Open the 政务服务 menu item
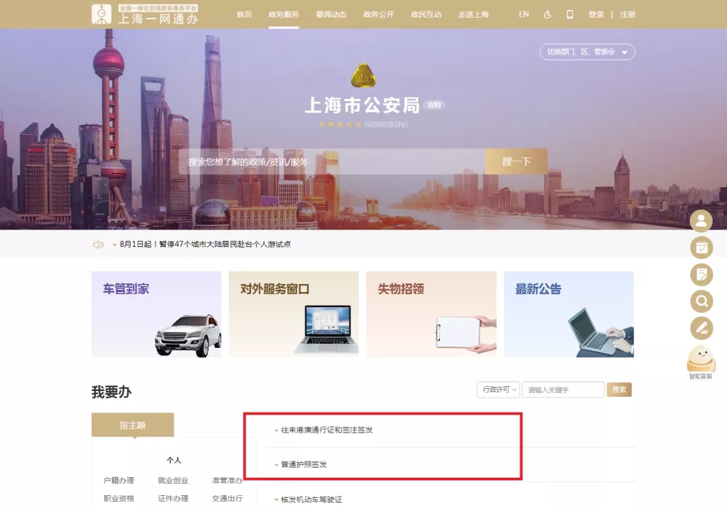This screenshot has height=508, width=727. (x=284, y=14)
